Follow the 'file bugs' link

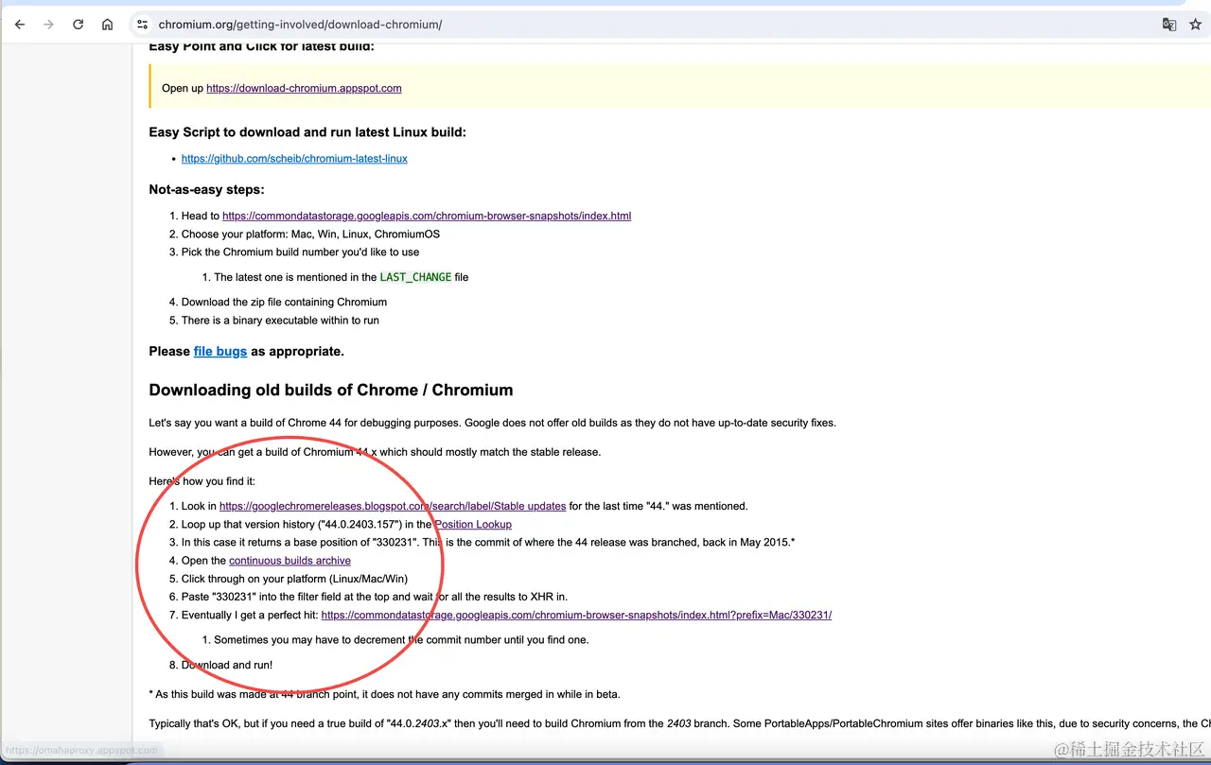click(220, 351)
